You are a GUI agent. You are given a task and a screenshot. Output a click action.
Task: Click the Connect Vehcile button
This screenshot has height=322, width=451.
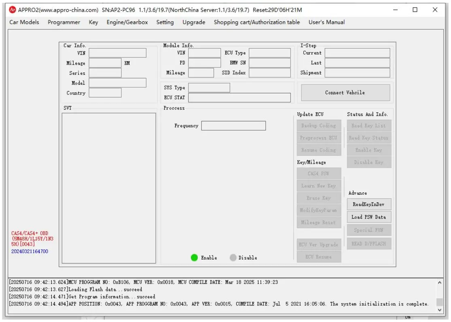pyautogui.click(x=345, y=93)
